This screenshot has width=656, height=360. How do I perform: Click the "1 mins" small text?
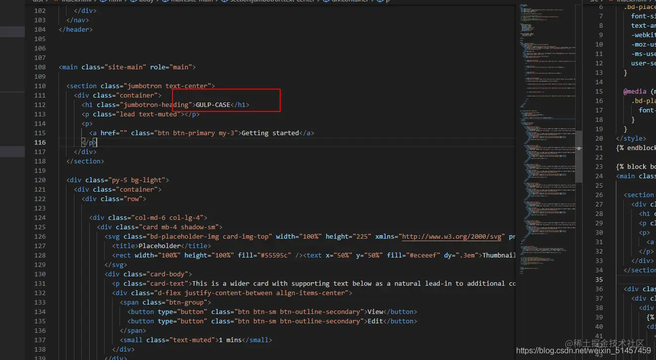(230, 340)
